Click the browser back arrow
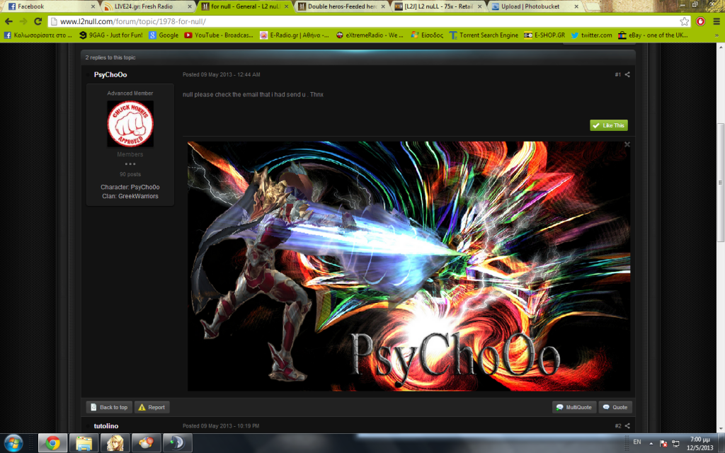725x453 pixels. coord(8,21)
